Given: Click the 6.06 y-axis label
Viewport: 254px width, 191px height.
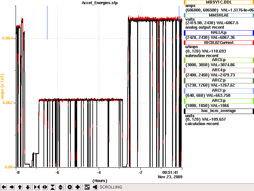Looking at the screenshot, I should point(9,167).
